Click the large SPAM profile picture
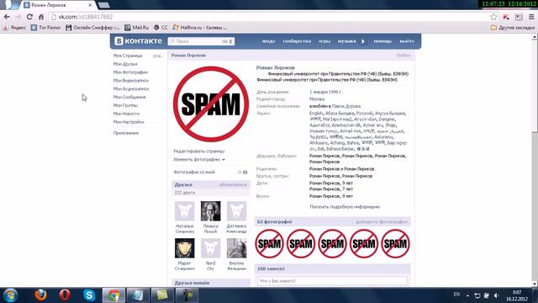 point(211,104)
